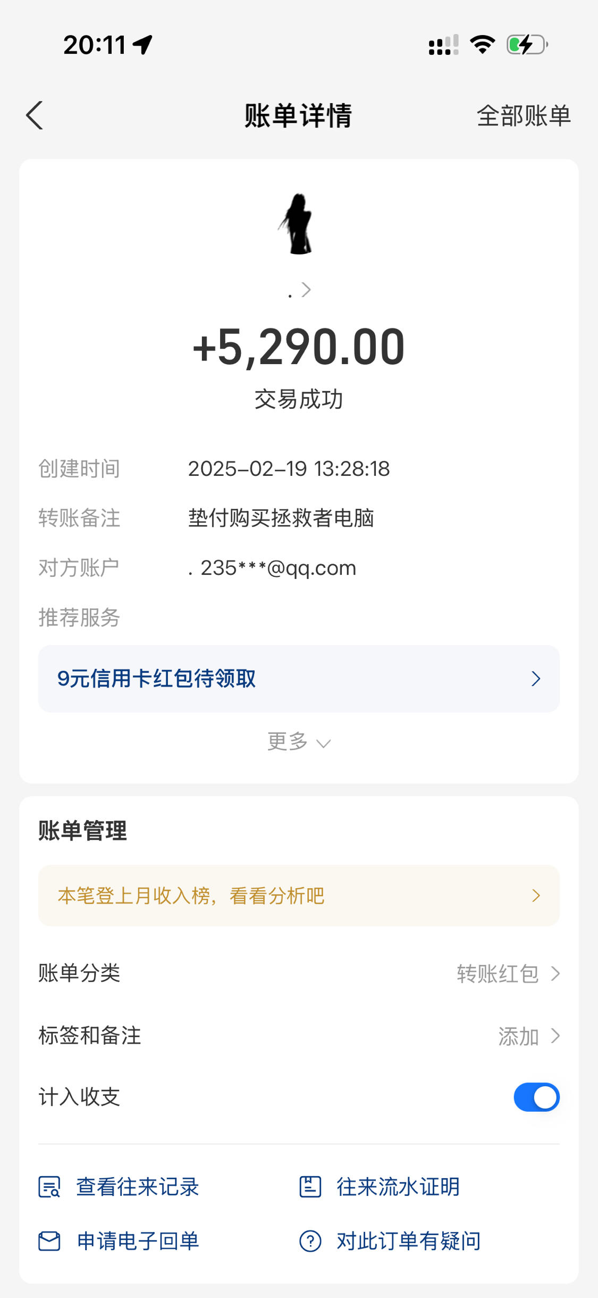Tap the back arrow icon
The height and width of the screenshot is (1298, 598).
[x=35, y=115]
